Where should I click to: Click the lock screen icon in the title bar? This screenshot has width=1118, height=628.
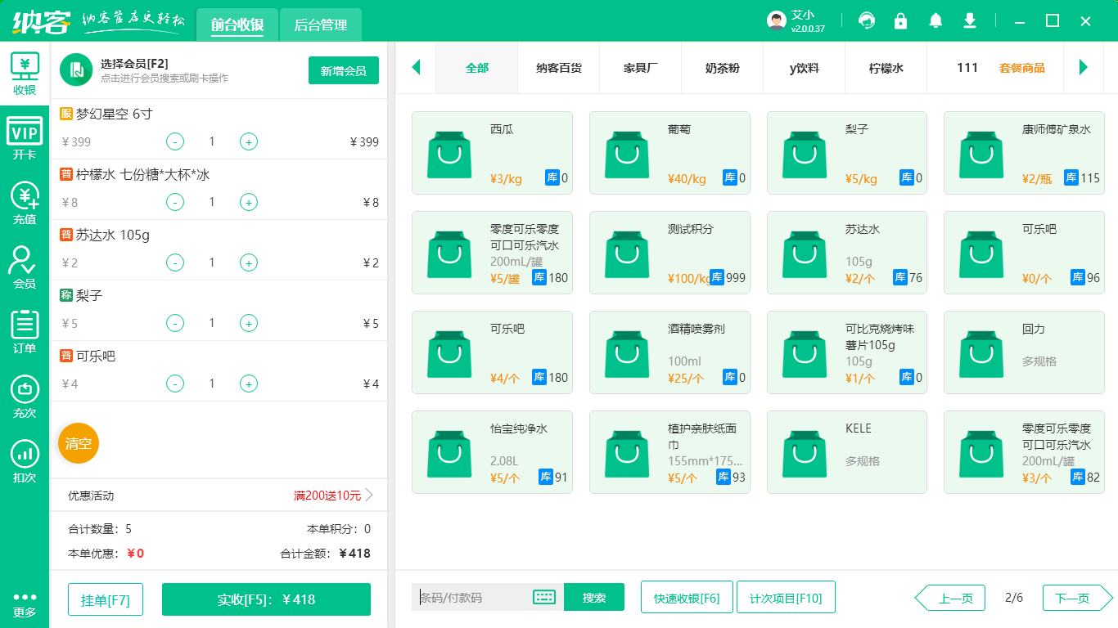pyautogui.click(x=901, y=20)
